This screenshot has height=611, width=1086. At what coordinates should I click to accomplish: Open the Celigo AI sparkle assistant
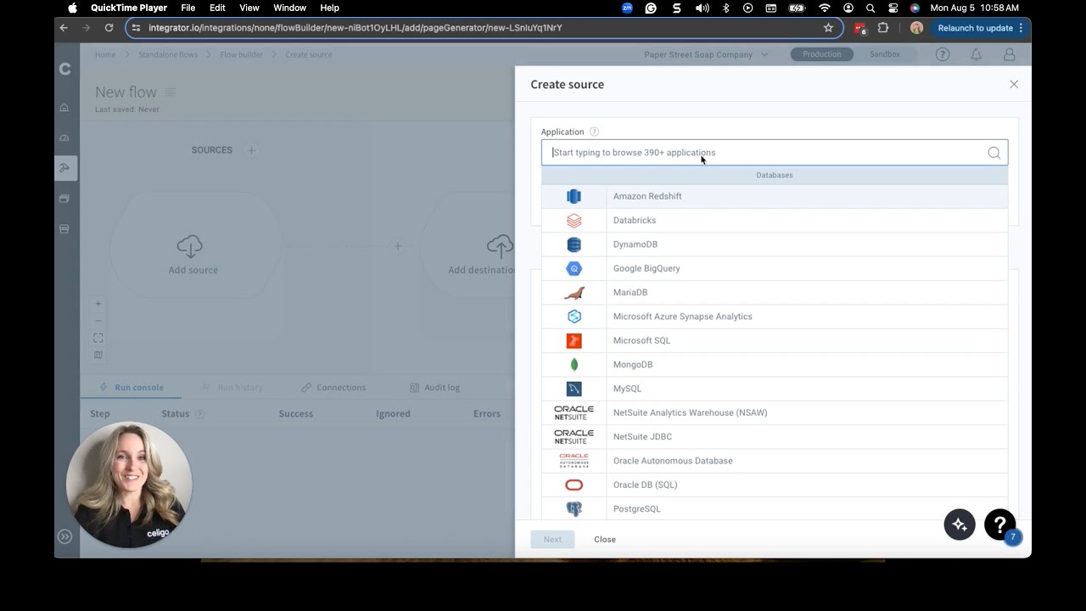point(960,524)
